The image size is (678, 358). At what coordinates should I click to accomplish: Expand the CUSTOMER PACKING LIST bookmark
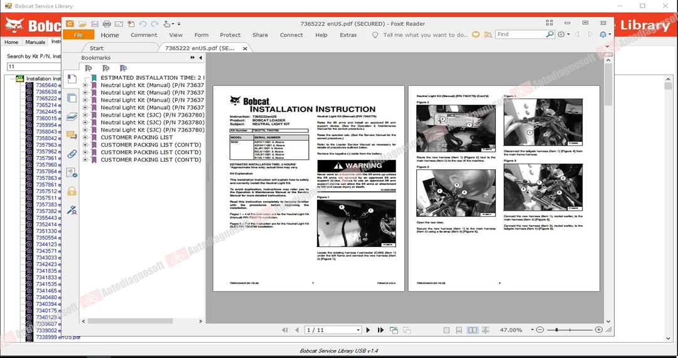click(85, 137)
